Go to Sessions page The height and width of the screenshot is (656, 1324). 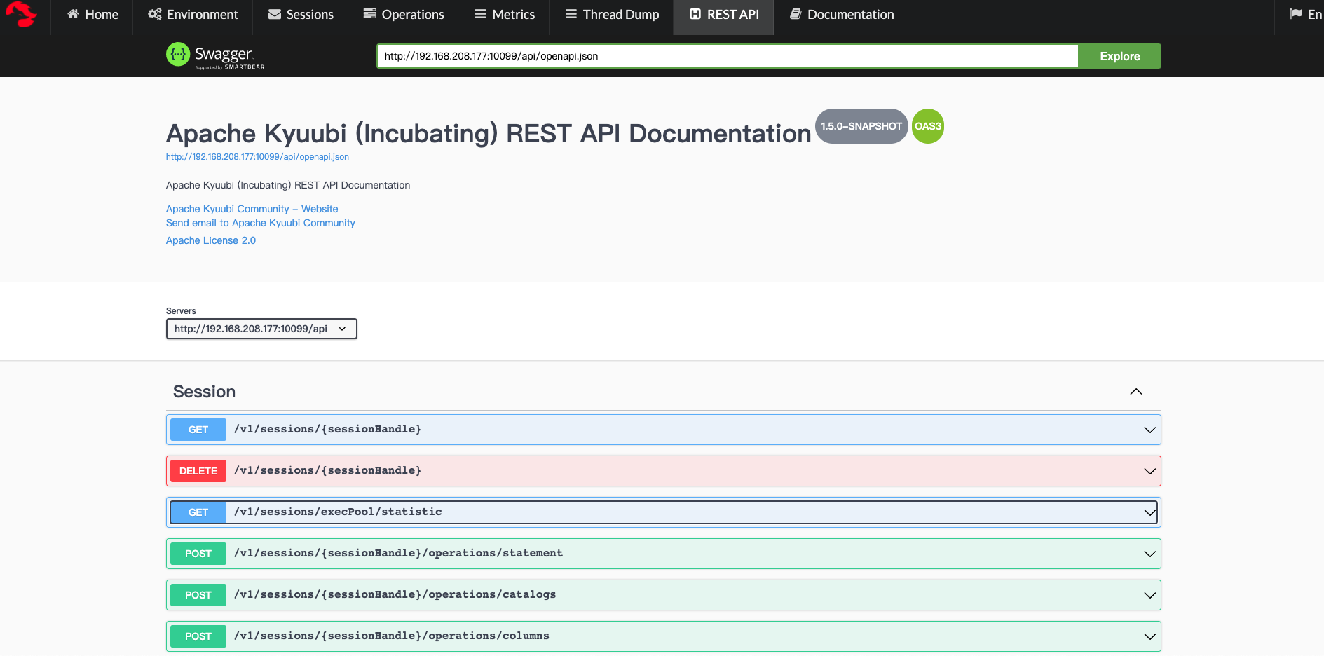pyautogui.click(x=301, y=14)
